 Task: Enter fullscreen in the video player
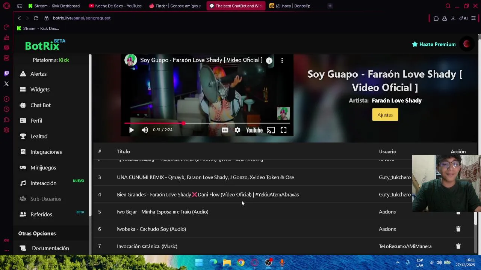[284, 130]
